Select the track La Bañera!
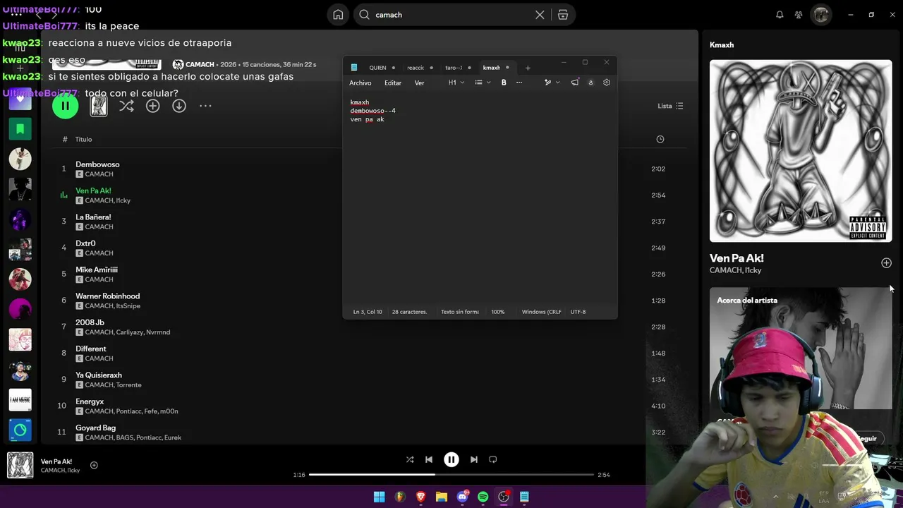This screenshot has height=508, width=903. pyautogui.click(x=93, y=217)
